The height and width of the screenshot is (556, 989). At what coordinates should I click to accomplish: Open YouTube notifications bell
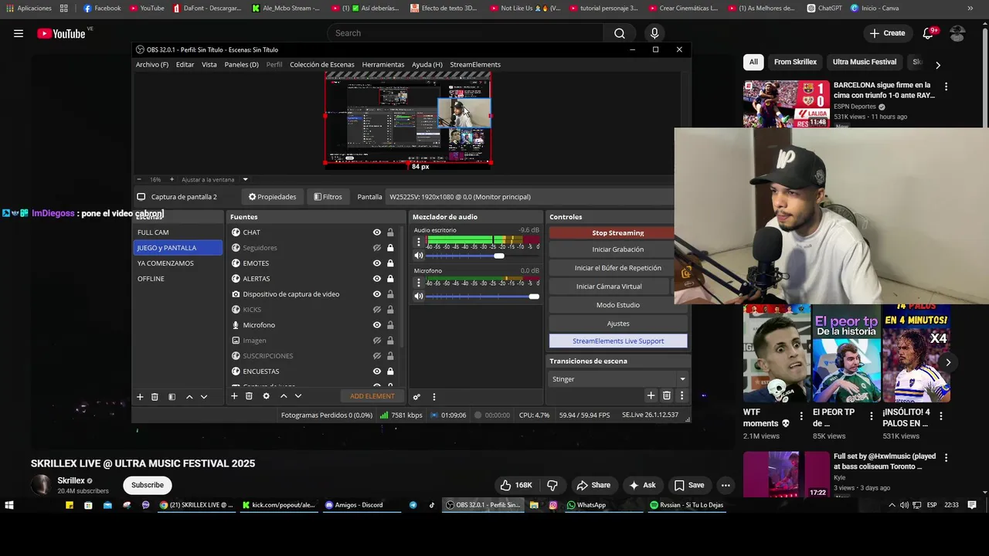[x=928, y=33]
